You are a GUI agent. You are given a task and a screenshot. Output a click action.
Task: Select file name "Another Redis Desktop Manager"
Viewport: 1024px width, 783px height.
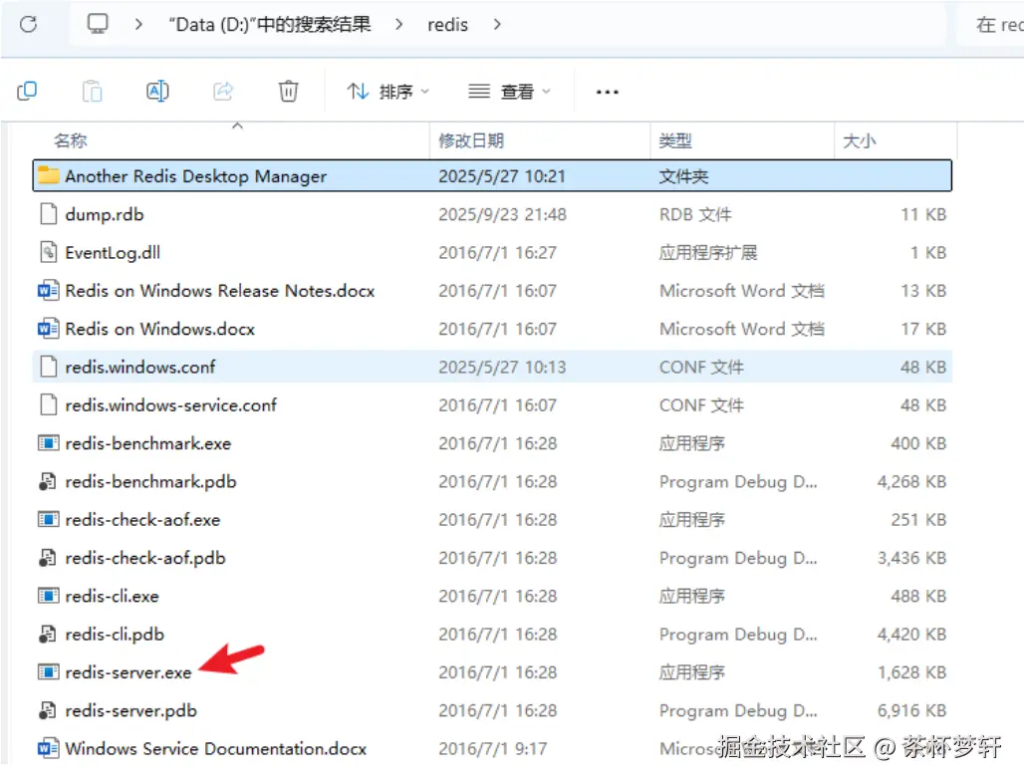pyautogui.click(x=196, y=176)
